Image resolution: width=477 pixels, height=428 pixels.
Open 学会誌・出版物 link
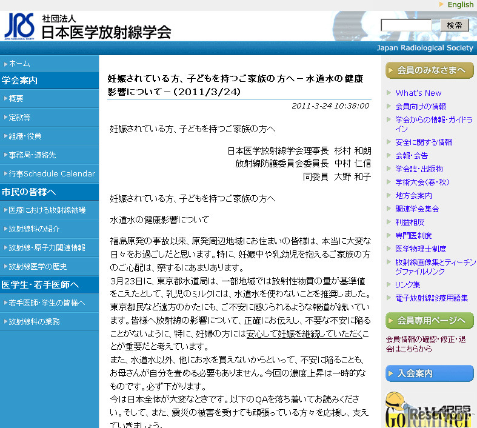pos(419,169)
